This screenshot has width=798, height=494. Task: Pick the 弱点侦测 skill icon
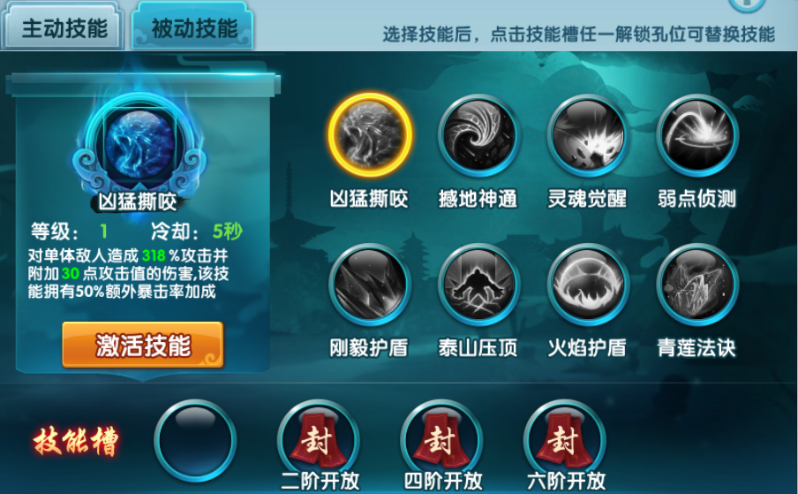697,135
